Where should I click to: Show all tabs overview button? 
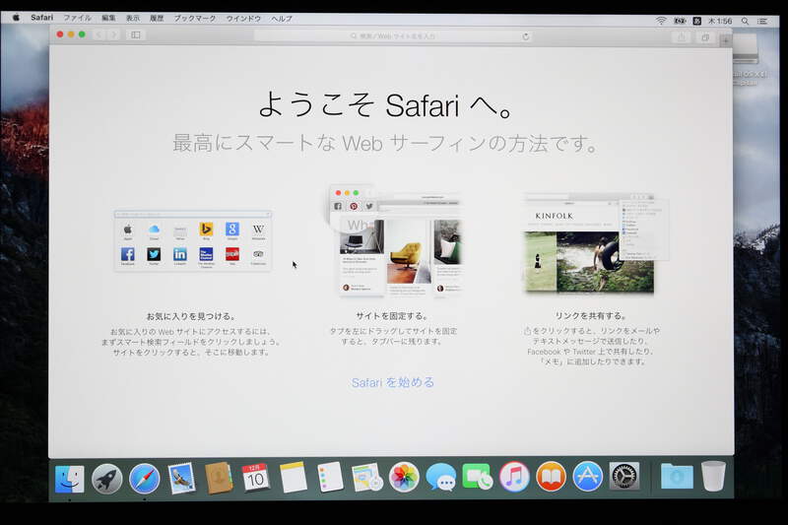tap(705, 37)
